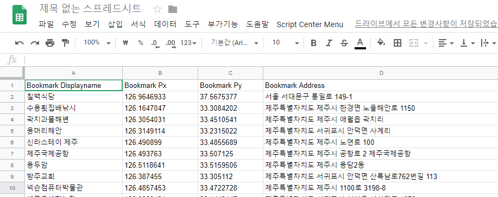Select column C header
Screen dimensions: 498x197
(231, 73)
